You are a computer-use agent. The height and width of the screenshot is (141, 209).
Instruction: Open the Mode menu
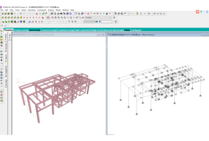point(58,10)
